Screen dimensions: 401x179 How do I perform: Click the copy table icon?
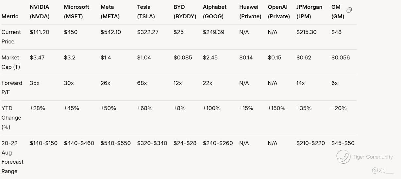point(349,10)
